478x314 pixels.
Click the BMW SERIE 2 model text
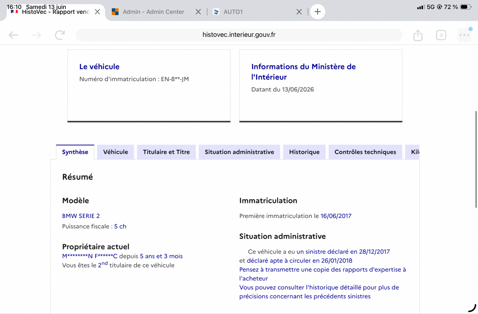point(81,216)
